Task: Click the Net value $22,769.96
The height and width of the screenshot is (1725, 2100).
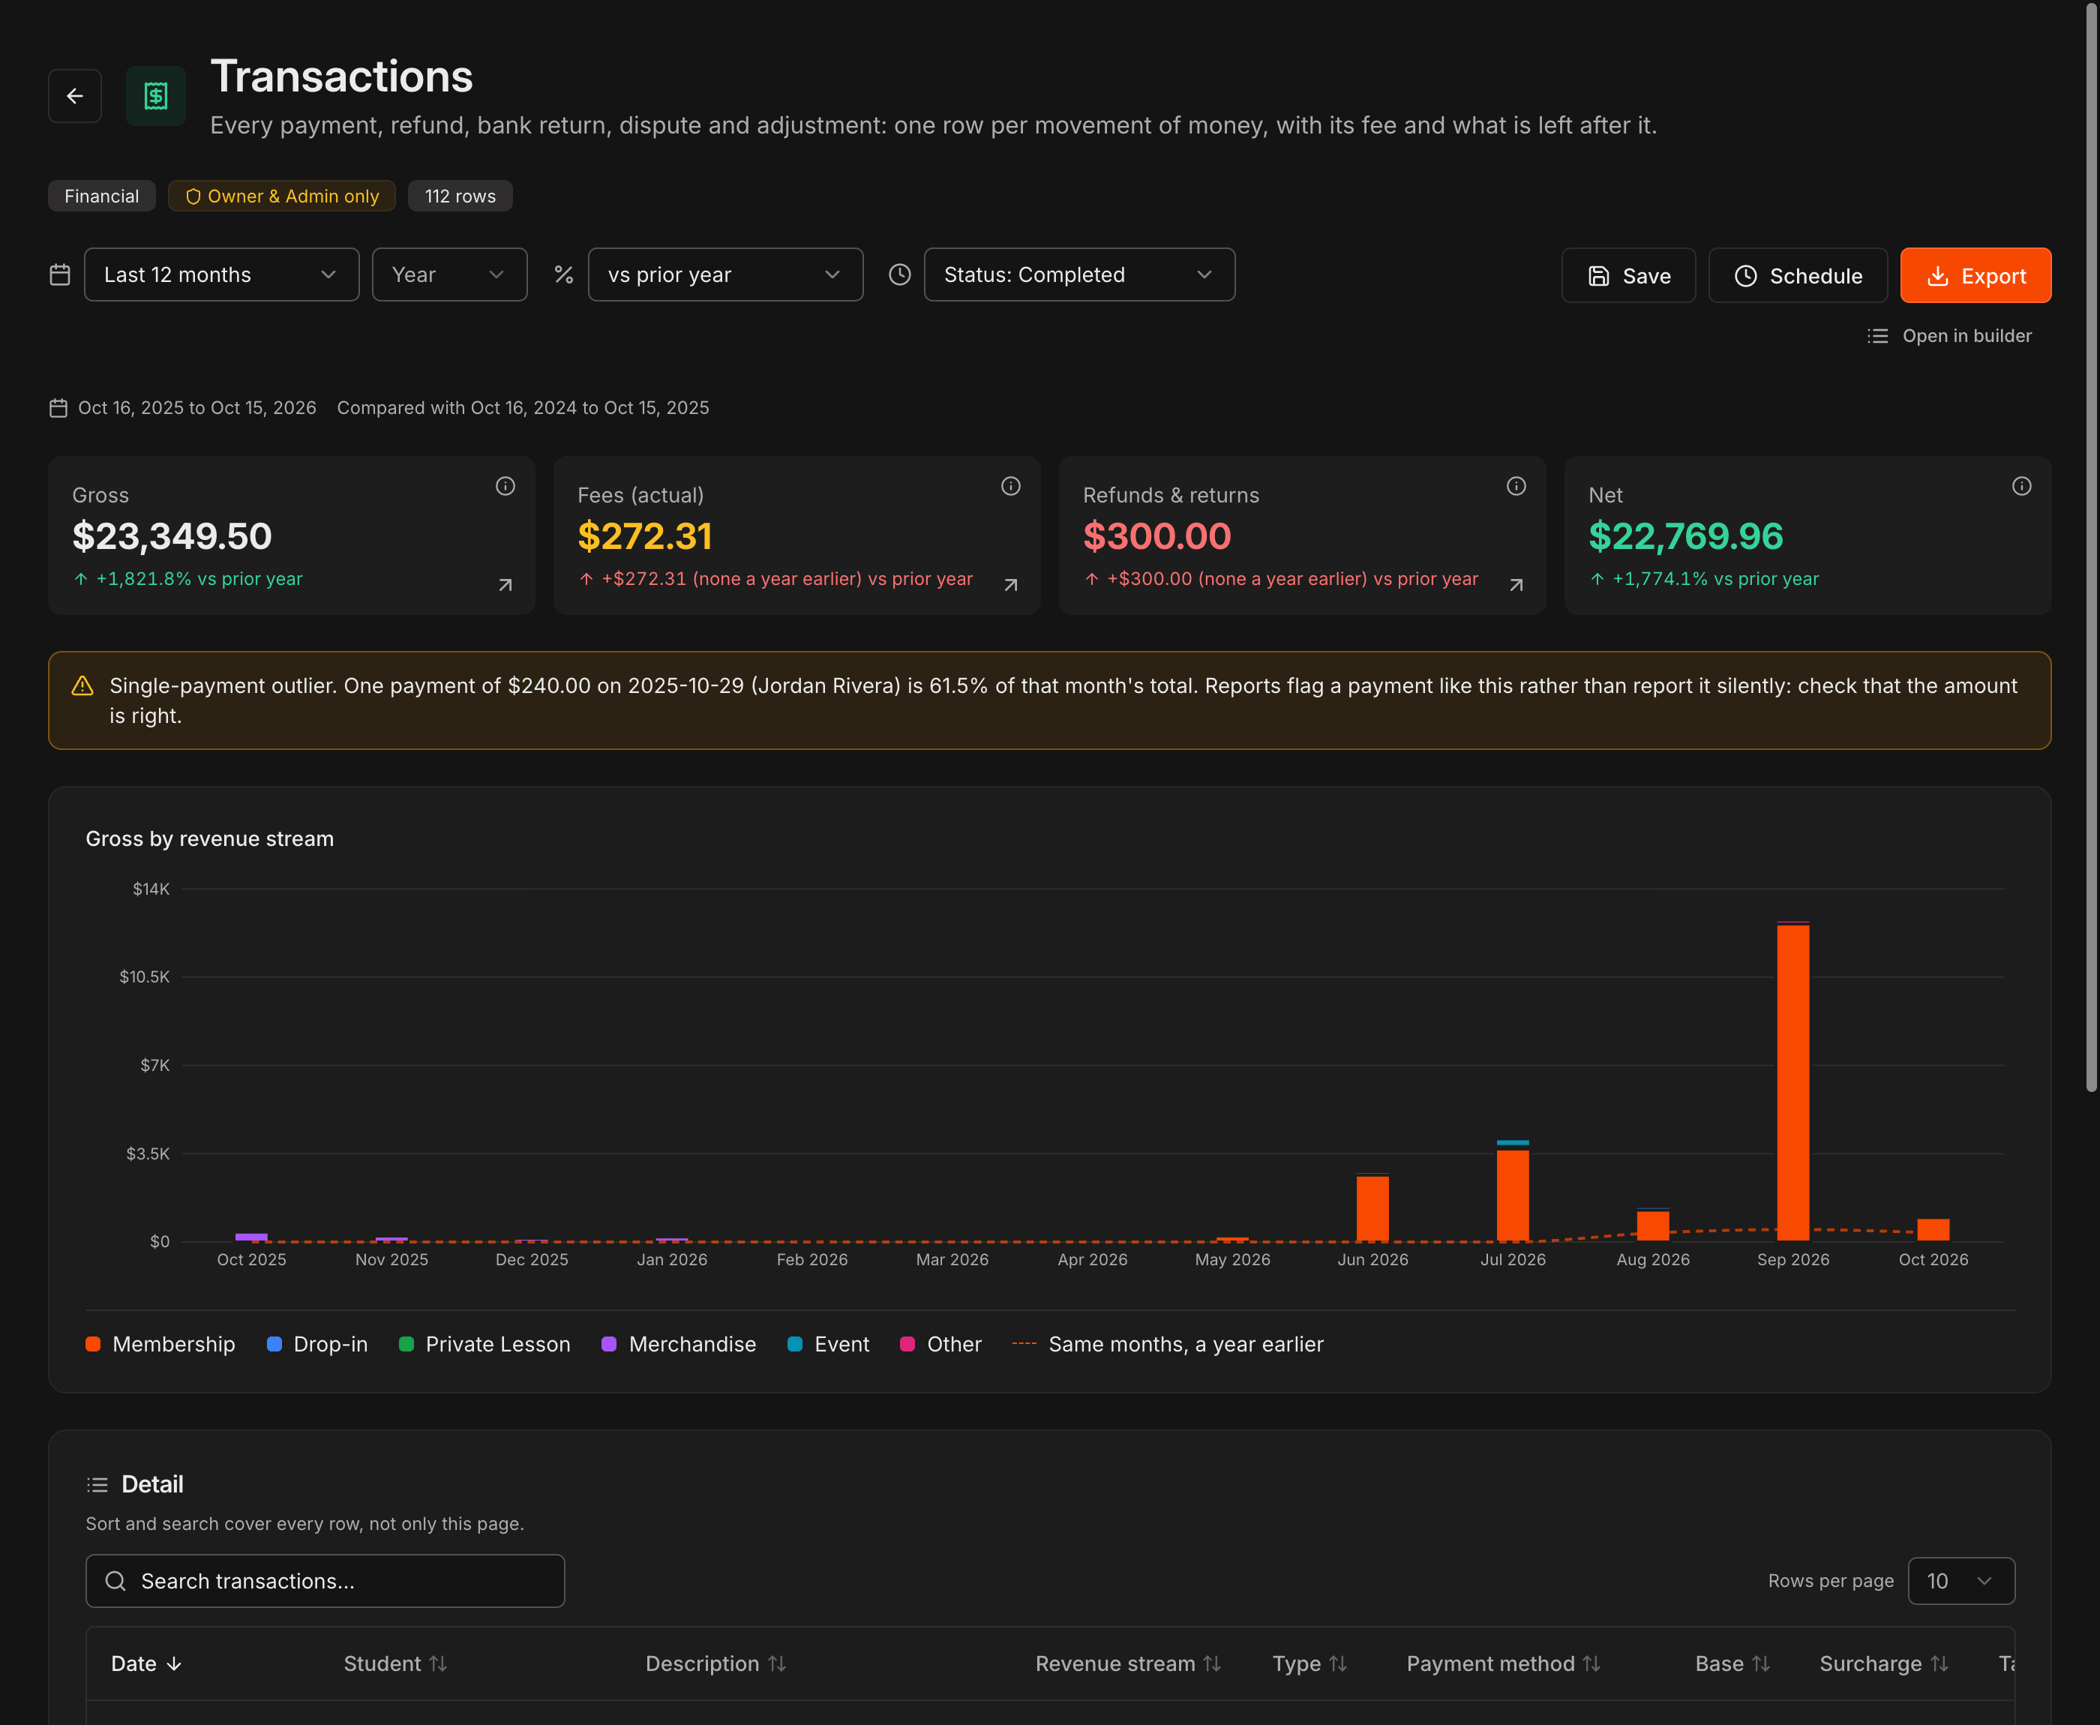Action: point(1686,536)
